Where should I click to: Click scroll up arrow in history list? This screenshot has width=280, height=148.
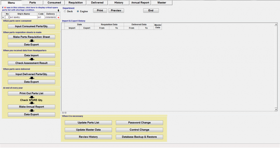point(276,24)
